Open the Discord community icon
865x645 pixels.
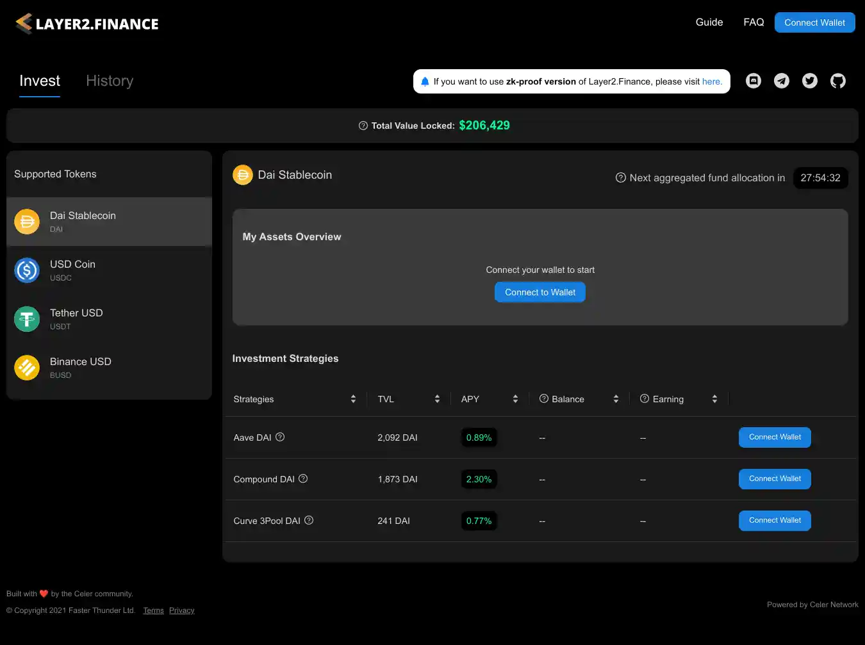tap(754, 81)
